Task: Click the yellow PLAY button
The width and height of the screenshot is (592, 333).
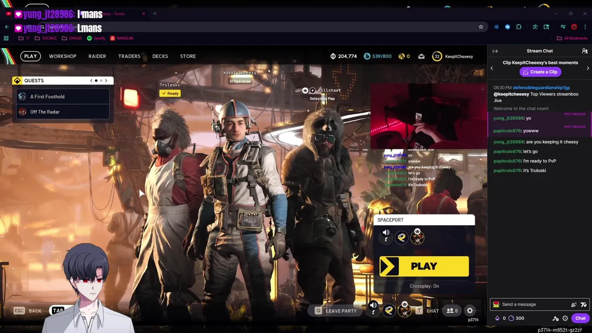Action: coord(424,266)
